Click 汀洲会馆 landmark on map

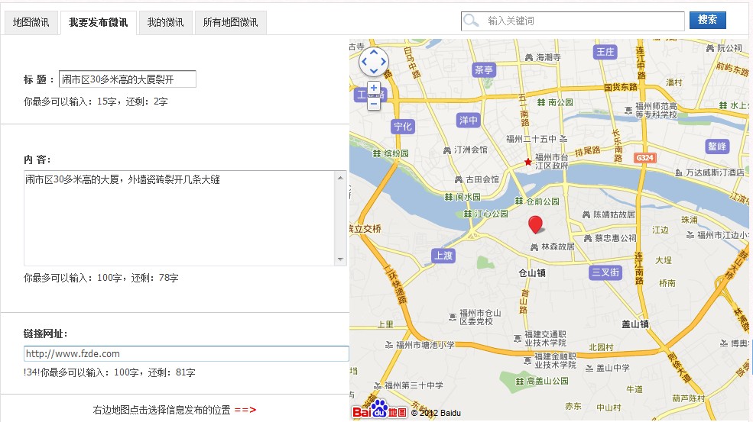click(x=466, y=150)
